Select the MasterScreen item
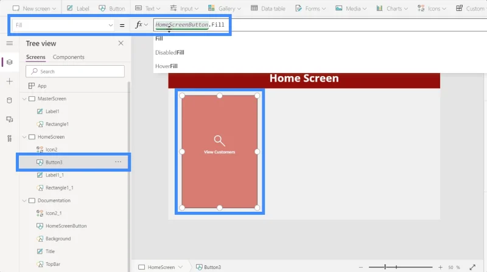The width and height of the screenshot is (487, 272). (x=52, y=99)
